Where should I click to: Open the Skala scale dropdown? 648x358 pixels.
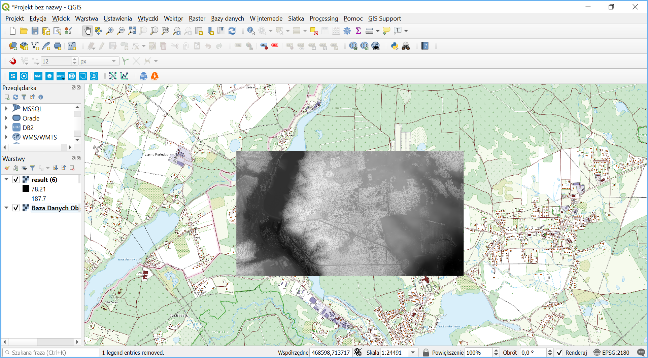coord(413,353)
